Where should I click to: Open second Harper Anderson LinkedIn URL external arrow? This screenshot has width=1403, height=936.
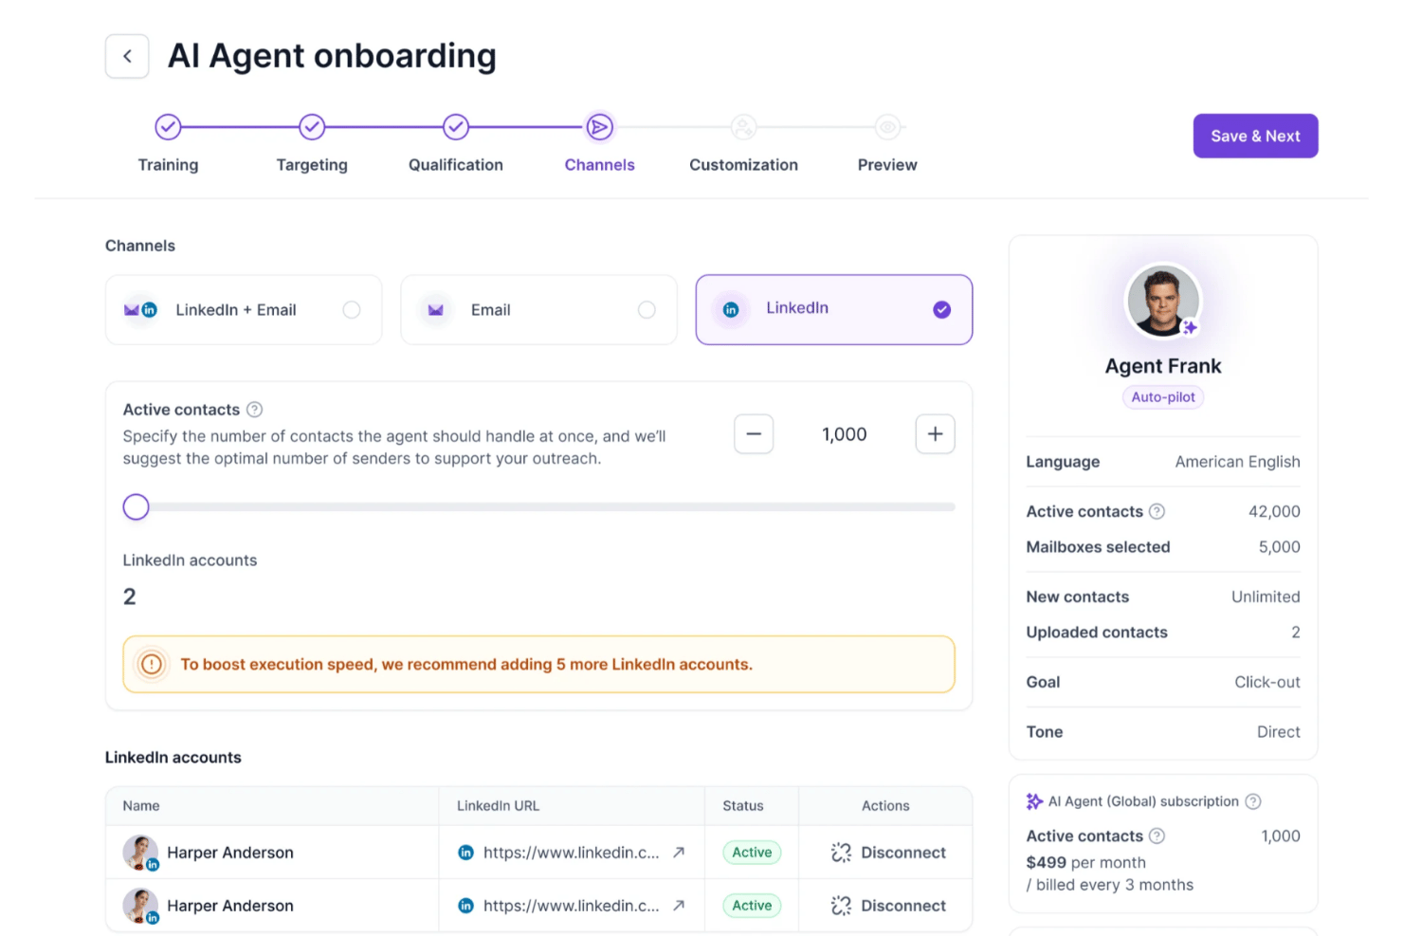coord(679,906)
